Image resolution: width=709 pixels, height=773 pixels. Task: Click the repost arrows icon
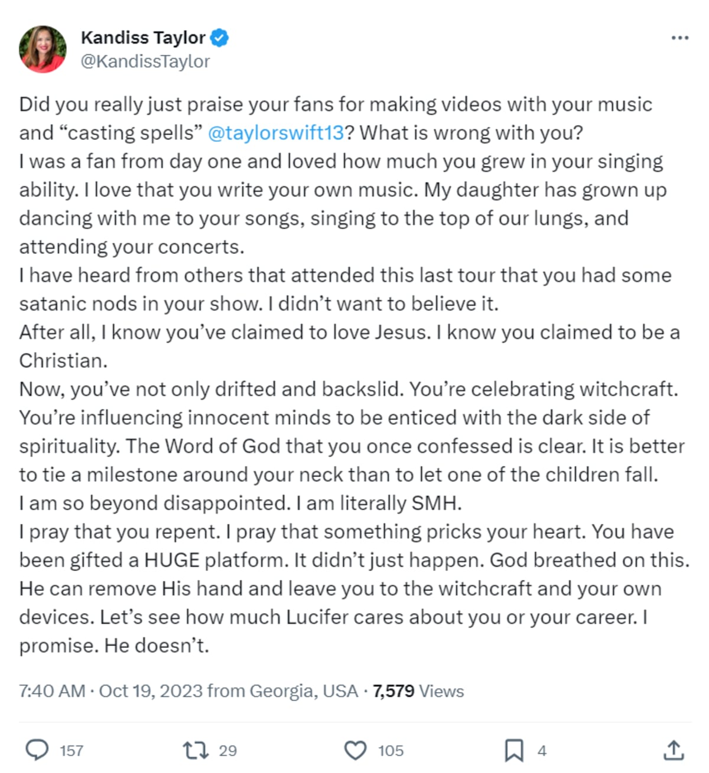coord(196,750)
